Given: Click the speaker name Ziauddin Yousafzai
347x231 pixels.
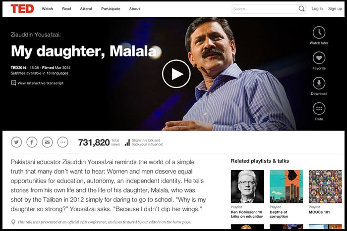Looking at the screenshot, I should point(36,35).
